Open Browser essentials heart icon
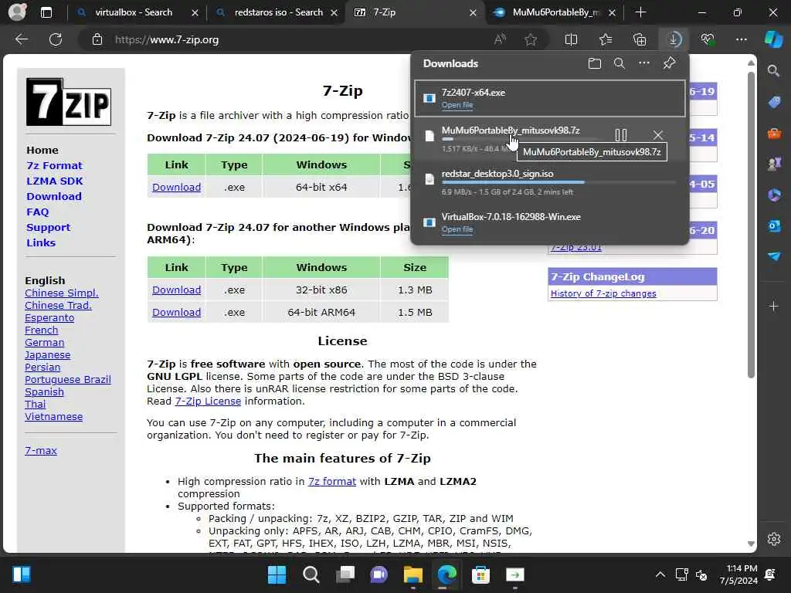Screen dimensions: 791x593 [708, 39]
